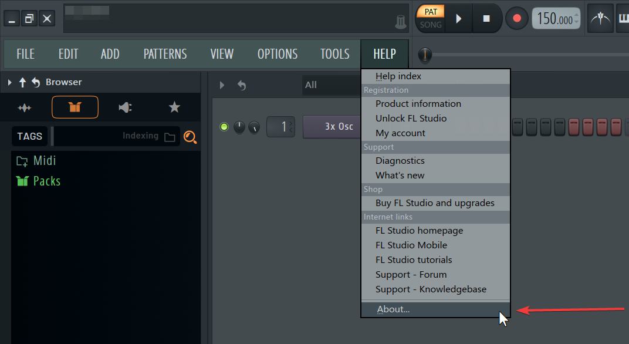
Task: Enable typing keyboard to piano icon
Action: point(624,18)
